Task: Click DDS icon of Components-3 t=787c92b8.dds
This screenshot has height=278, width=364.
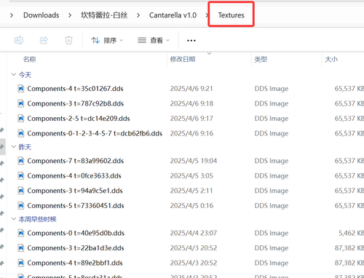Action: click(x=21, y=103)
